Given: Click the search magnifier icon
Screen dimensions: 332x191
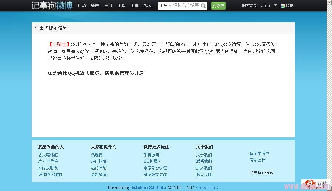Looking at the screenshot, I should [203, 6].
